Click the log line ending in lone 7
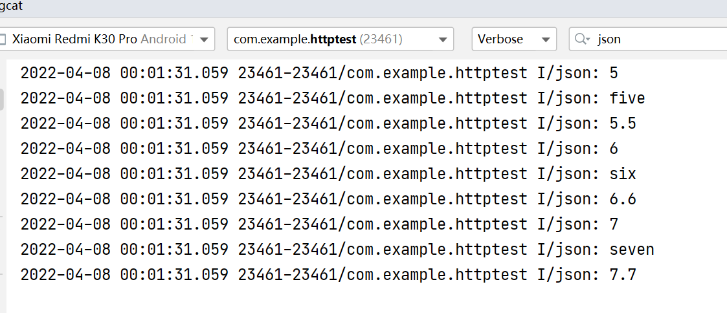The width and height of the screenshot is (727, 313). 319,224
